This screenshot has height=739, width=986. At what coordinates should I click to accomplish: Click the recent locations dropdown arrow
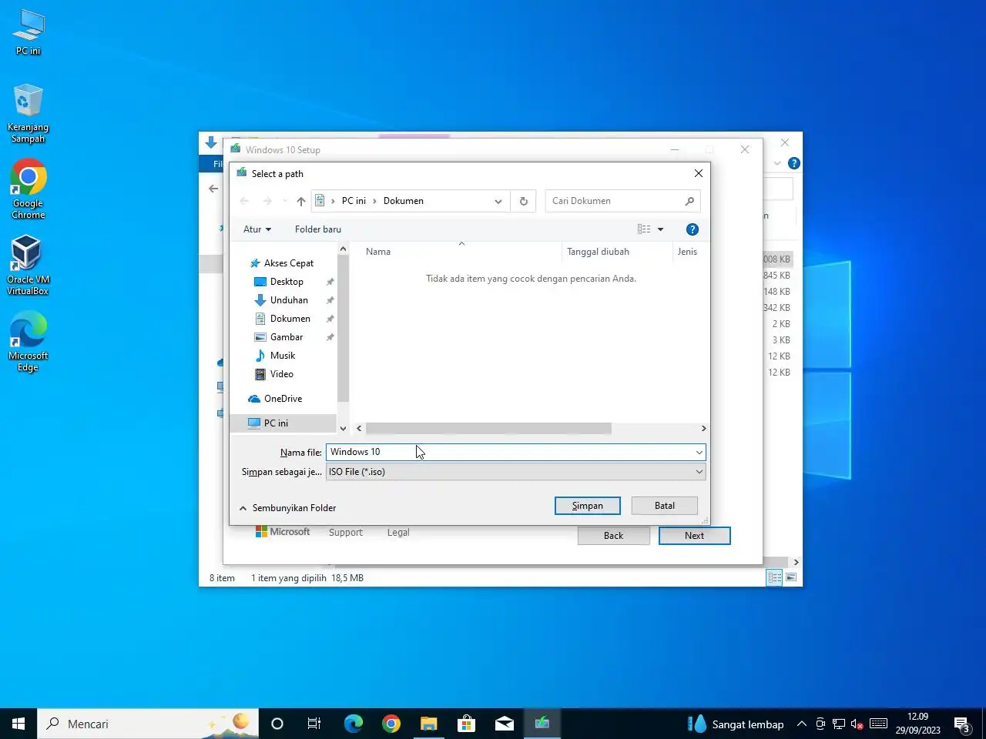point(285,201)
